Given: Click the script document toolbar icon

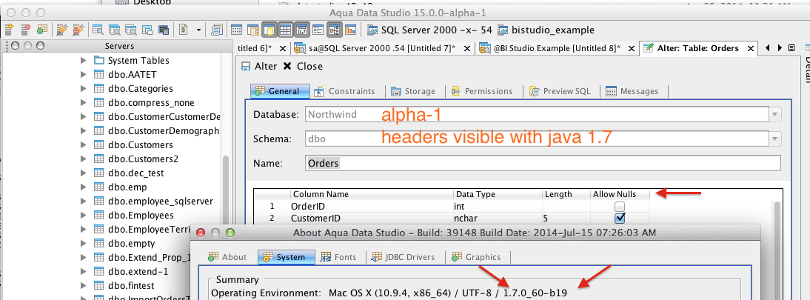Looking at the screenshot, I should [183, 30].
